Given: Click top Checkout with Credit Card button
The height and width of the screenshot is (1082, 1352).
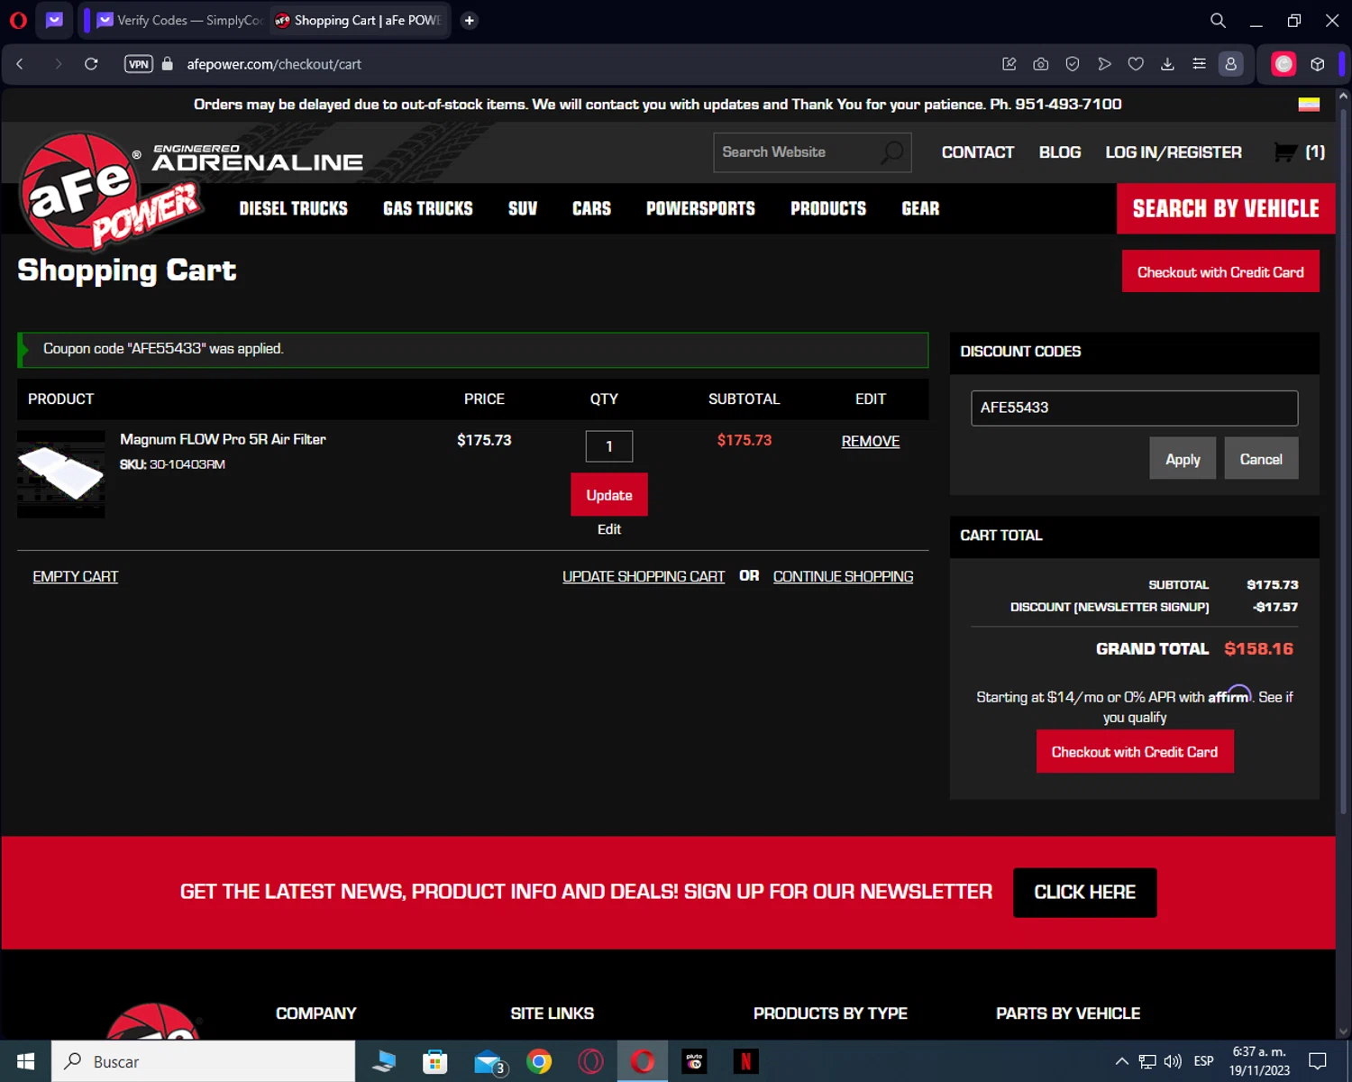Looking at the screenshot, I should click(1220, 271).
